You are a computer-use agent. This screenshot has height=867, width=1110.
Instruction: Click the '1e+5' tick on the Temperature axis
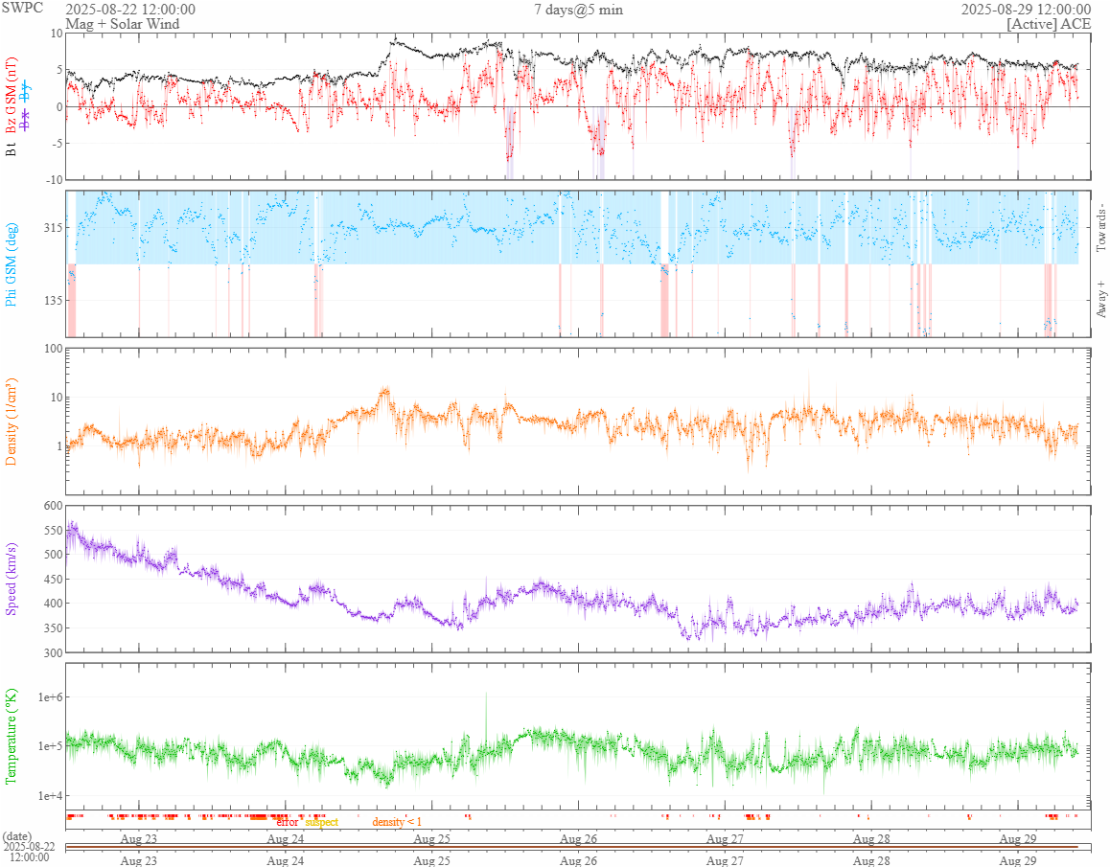click(x=50, y=746)
